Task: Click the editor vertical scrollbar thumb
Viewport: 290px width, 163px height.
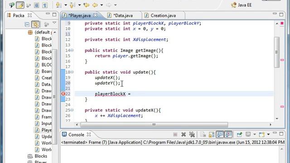Action: pos(277,53)
